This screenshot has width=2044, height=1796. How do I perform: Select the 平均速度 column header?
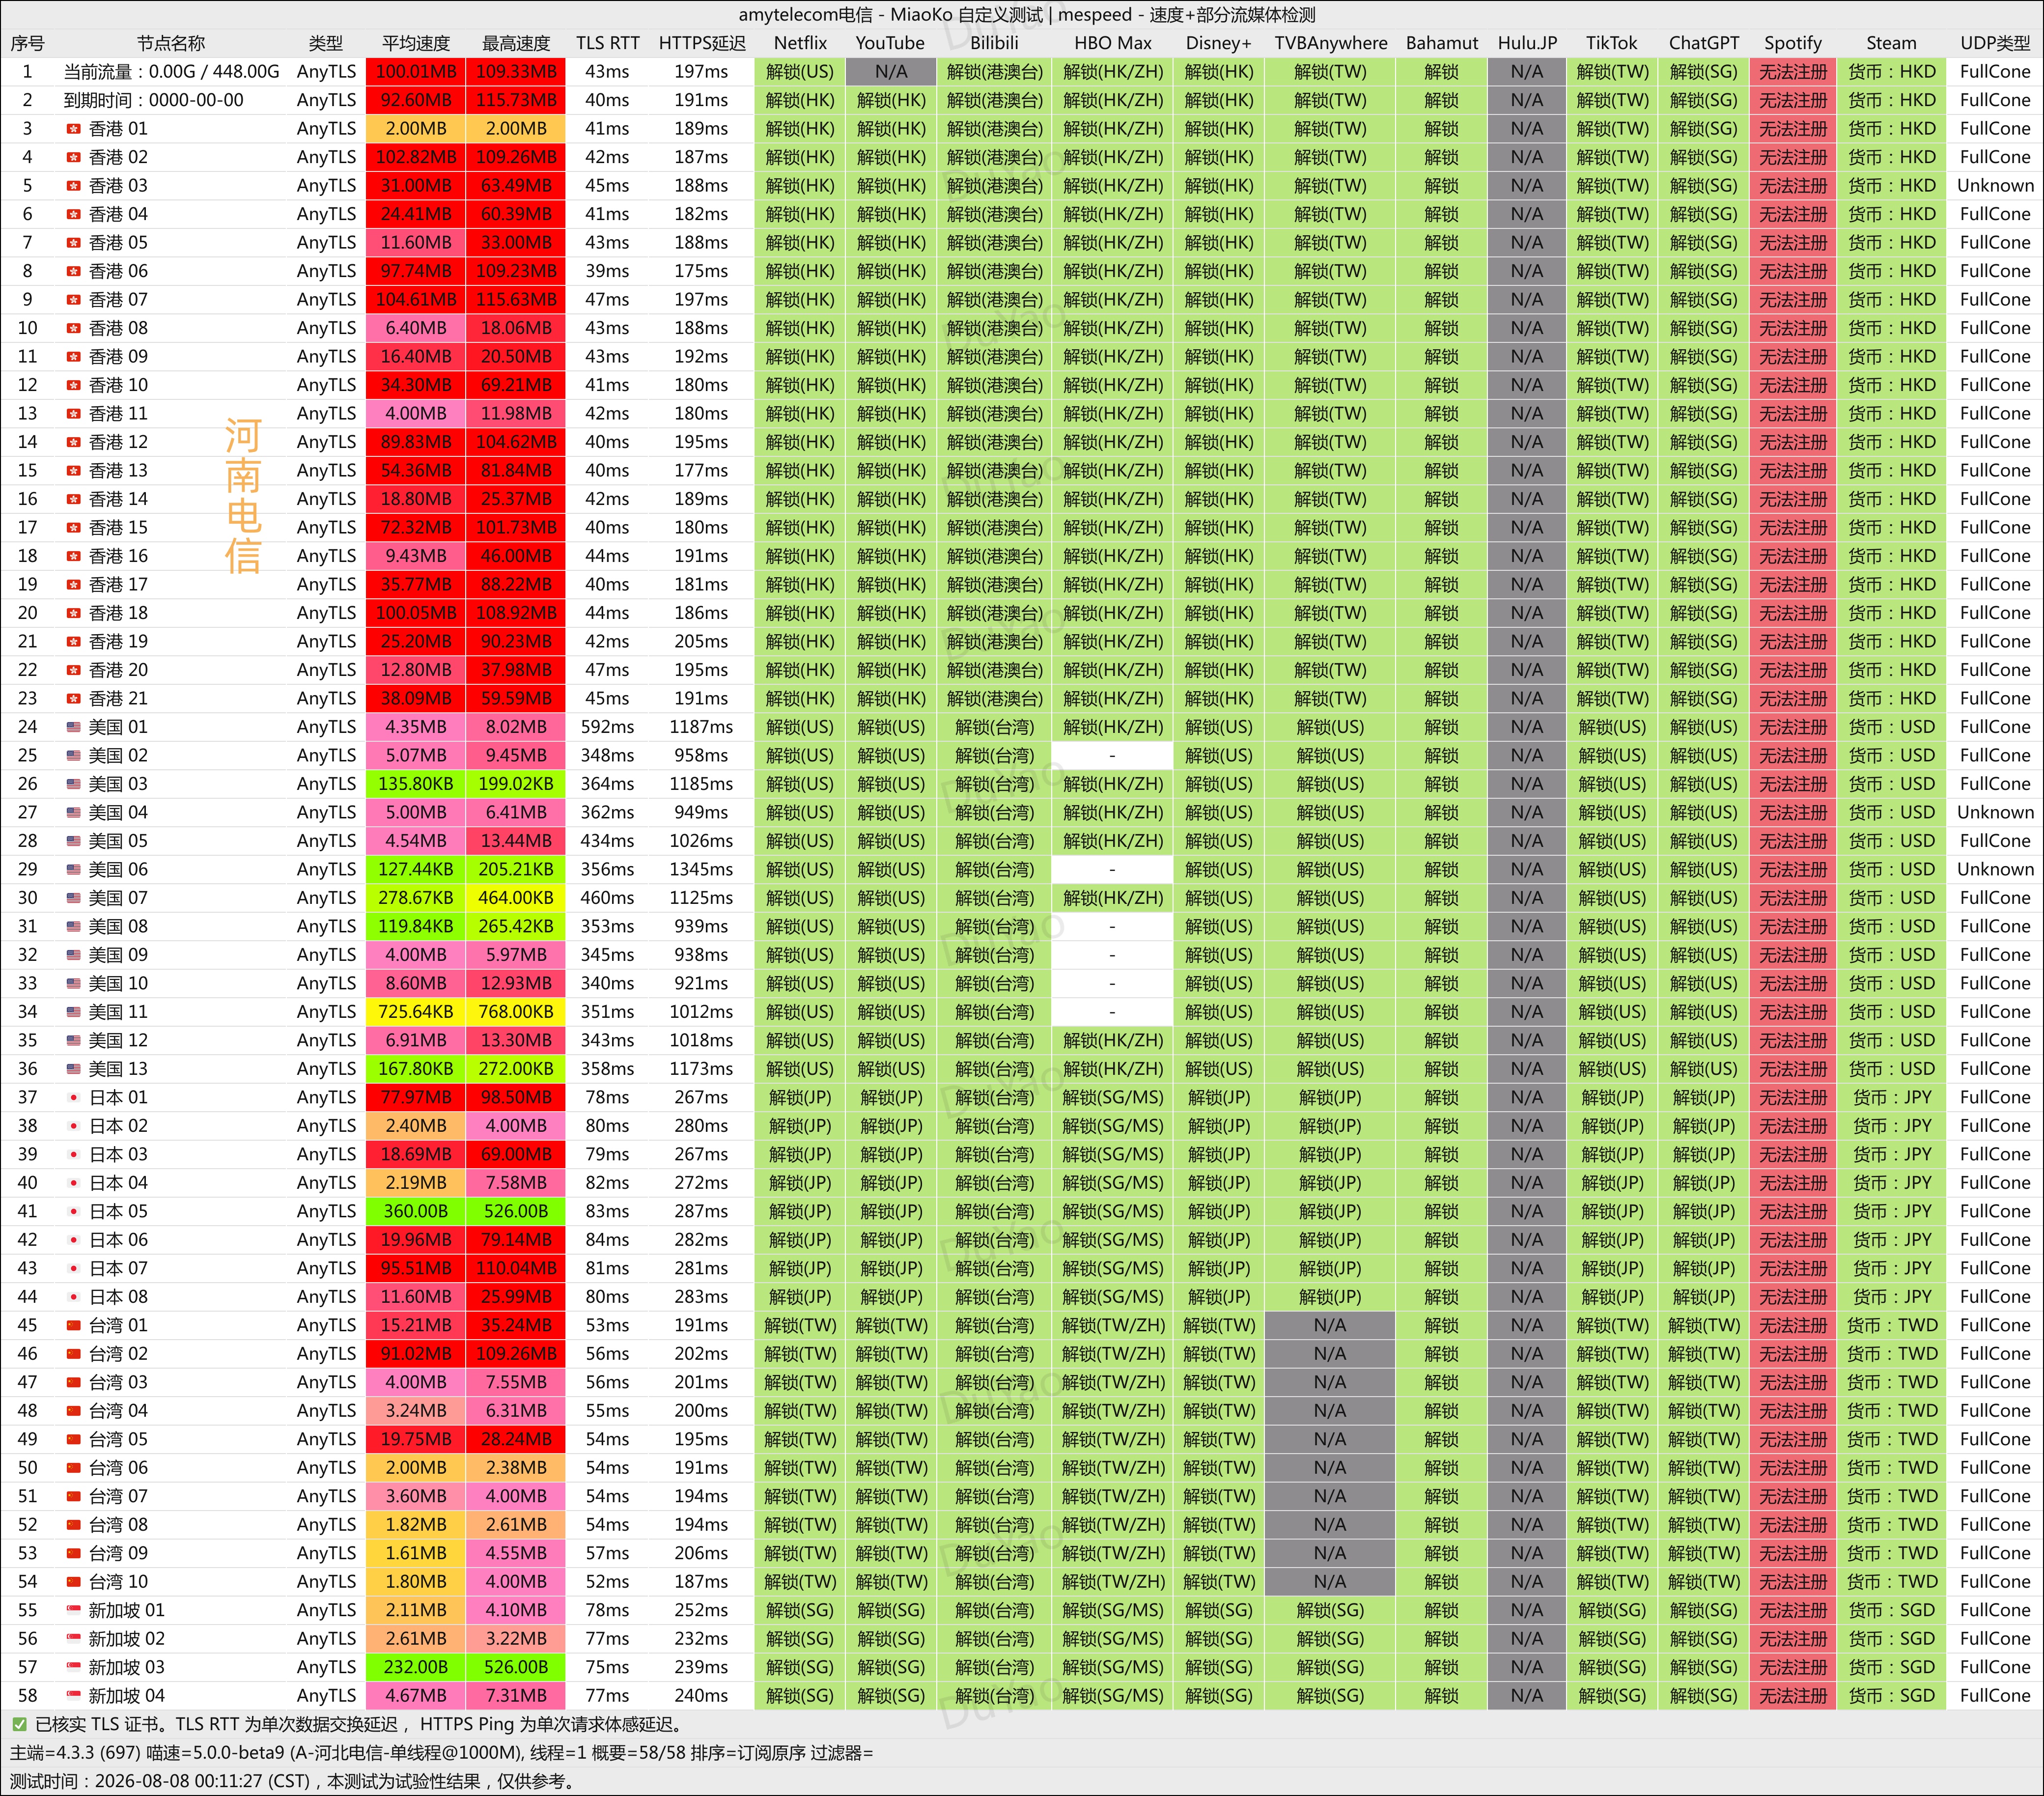tap(416, 43)
